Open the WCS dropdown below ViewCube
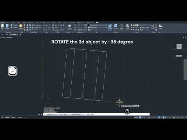The height and width of the screenshot is (140, 187). pos(179,56)
